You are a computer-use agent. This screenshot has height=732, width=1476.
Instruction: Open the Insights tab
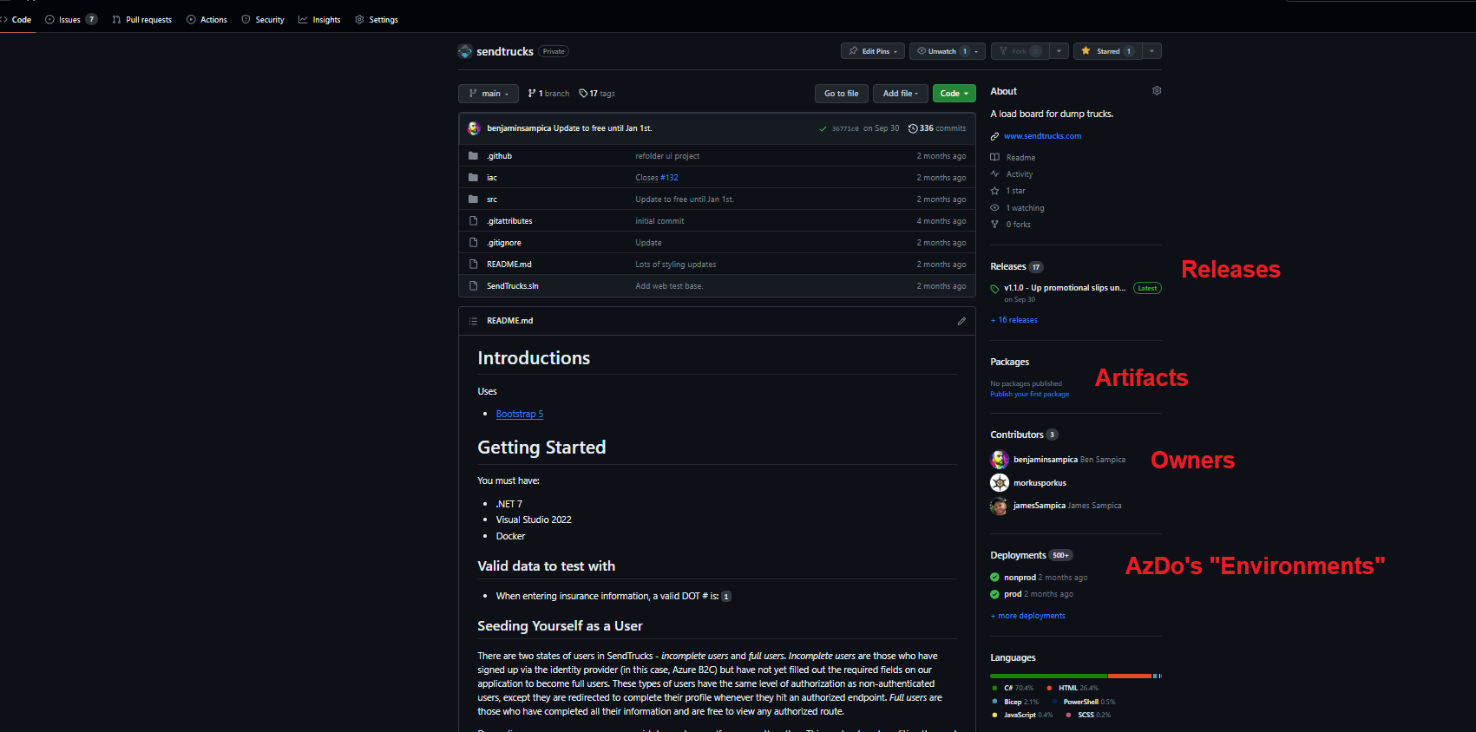click(319, 19)
